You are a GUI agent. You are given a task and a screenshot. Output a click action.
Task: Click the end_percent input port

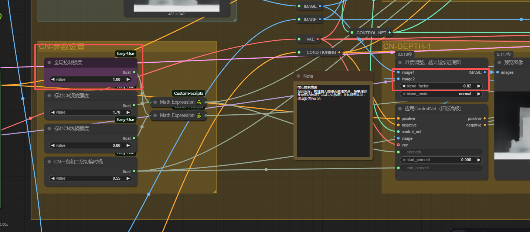(x=398, y=168)
